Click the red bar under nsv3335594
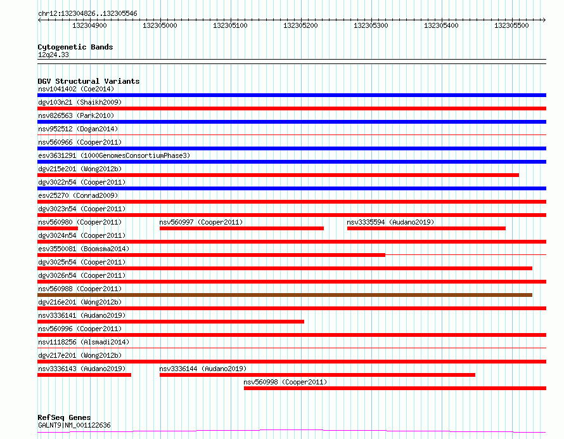The image size is (564, 439). (x=426, y=228)
